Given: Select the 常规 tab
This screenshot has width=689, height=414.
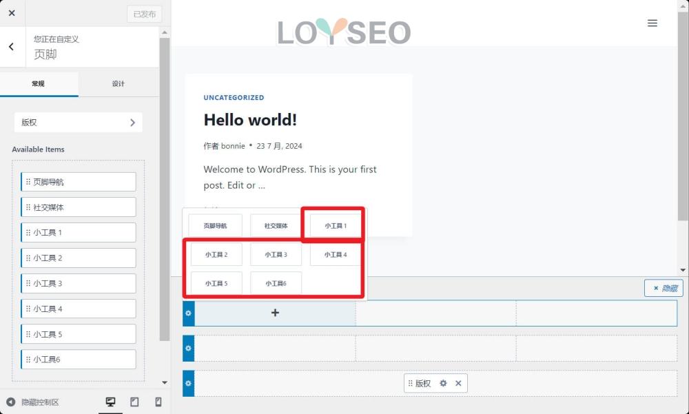Looking at the screenshot, I should coord(39,83).
